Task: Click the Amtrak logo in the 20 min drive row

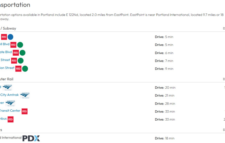Action: pyautogui.click(x=7, y=87)
